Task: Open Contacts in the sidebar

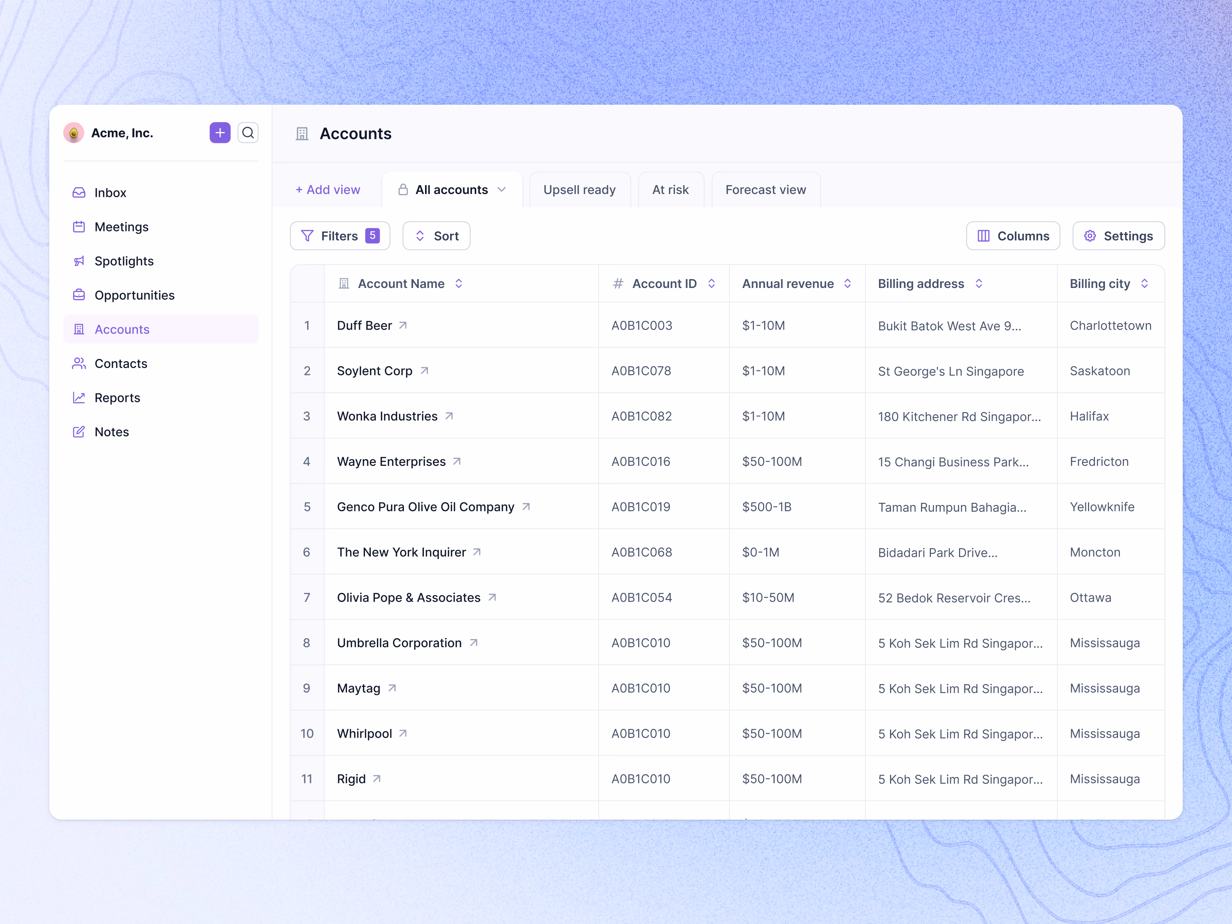Action: click(x=161, y=364)
